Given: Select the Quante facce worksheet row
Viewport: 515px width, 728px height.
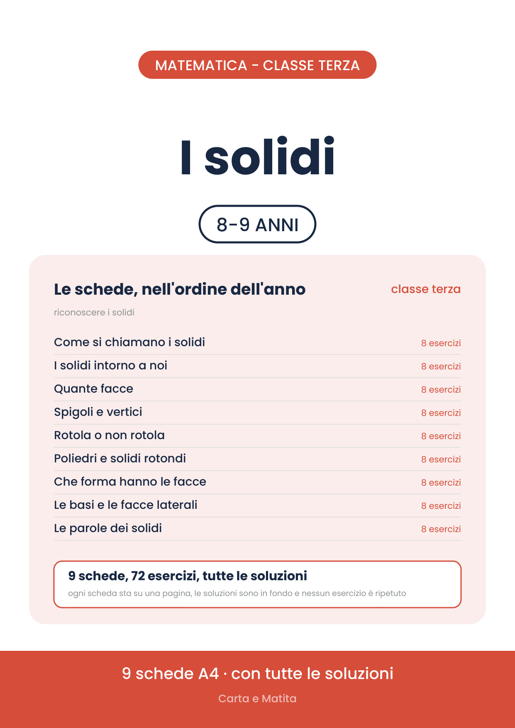Looking at the screenshot, I should click(257, 389).
